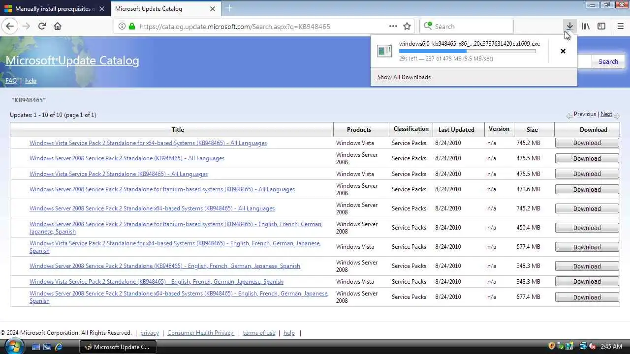Screen dimensions: 630x354
Task: Click Show Desktop in quick launch
Action: (35, 347)
